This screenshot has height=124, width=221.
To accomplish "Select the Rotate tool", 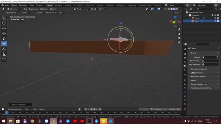I will click(4, 34).
